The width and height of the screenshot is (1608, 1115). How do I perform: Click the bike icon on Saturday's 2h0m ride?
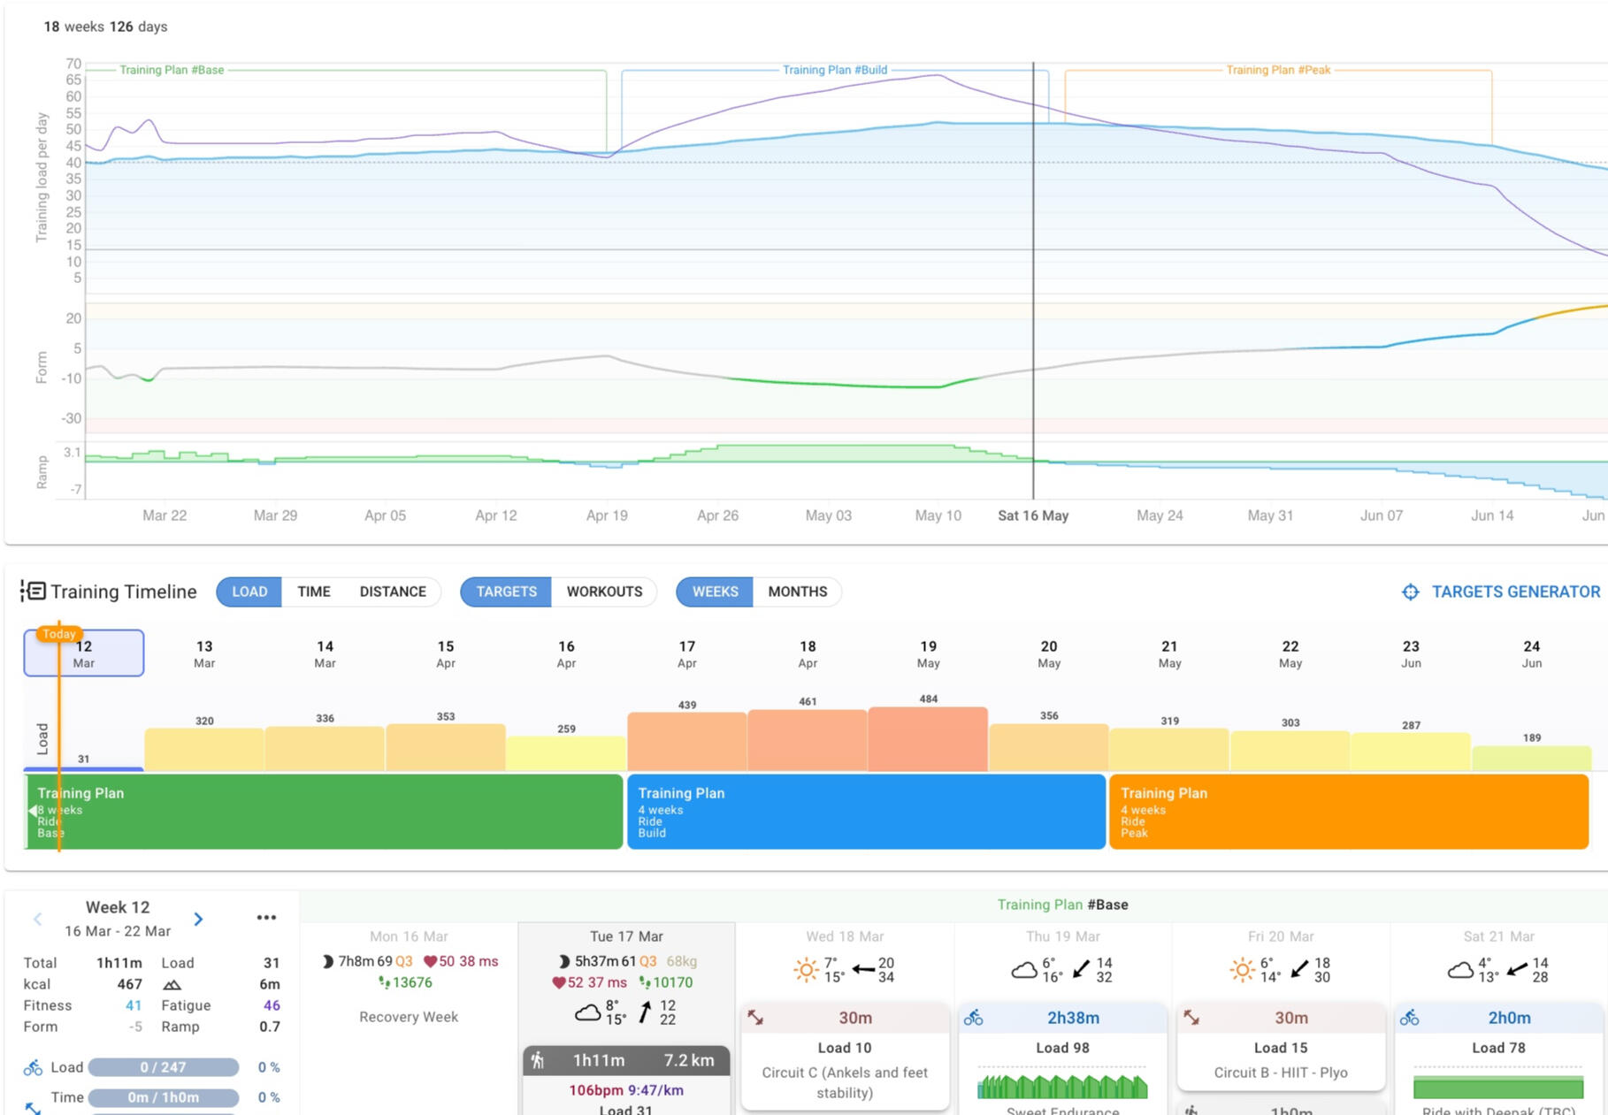tap(1410, 1018)
